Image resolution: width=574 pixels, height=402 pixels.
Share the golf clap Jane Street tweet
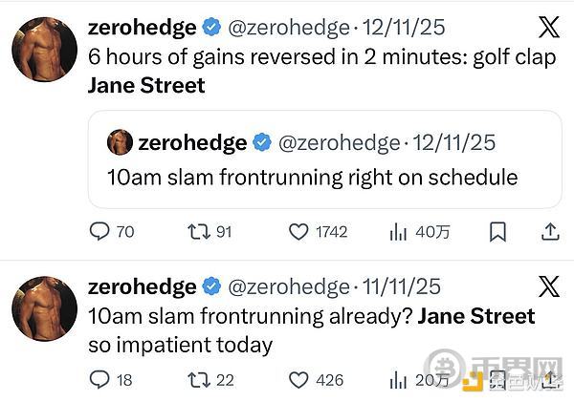point(550,231)
